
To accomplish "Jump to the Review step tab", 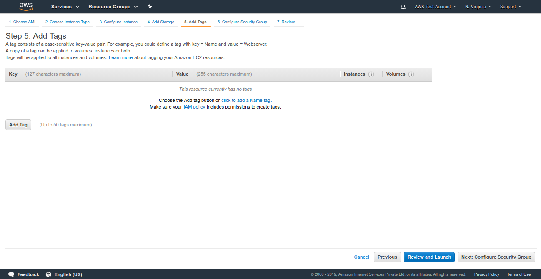I will pos(286,22).
